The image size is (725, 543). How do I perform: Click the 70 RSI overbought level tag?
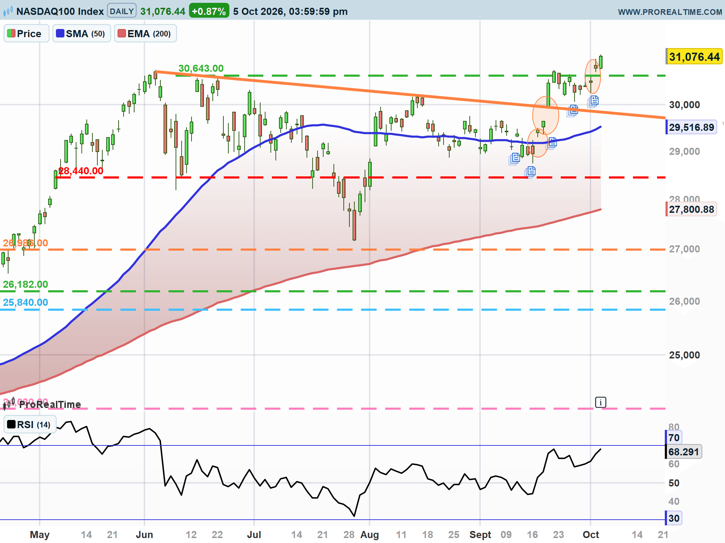click(673, 438)
